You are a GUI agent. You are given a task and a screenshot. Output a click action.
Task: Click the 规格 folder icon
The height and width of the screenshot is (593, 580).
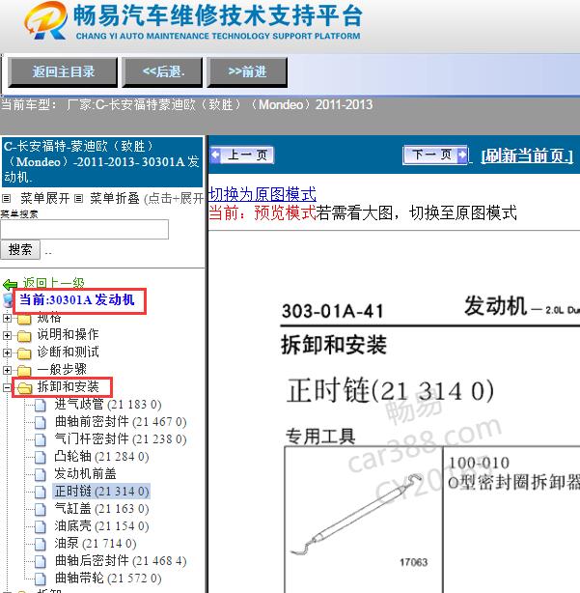[24, 319]
